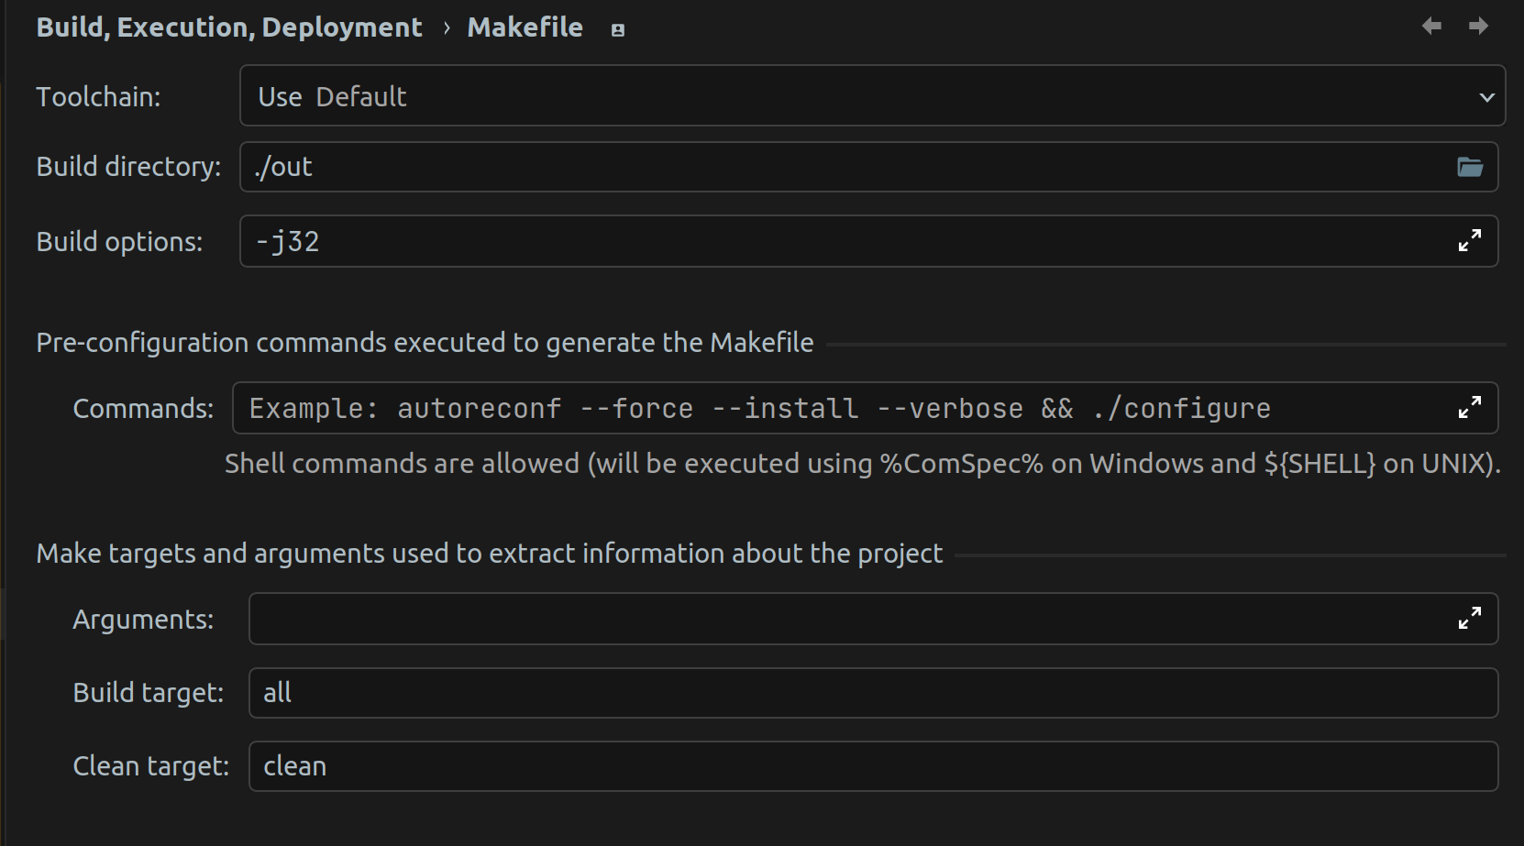Click the Make targets section heading

coord(489,553)
